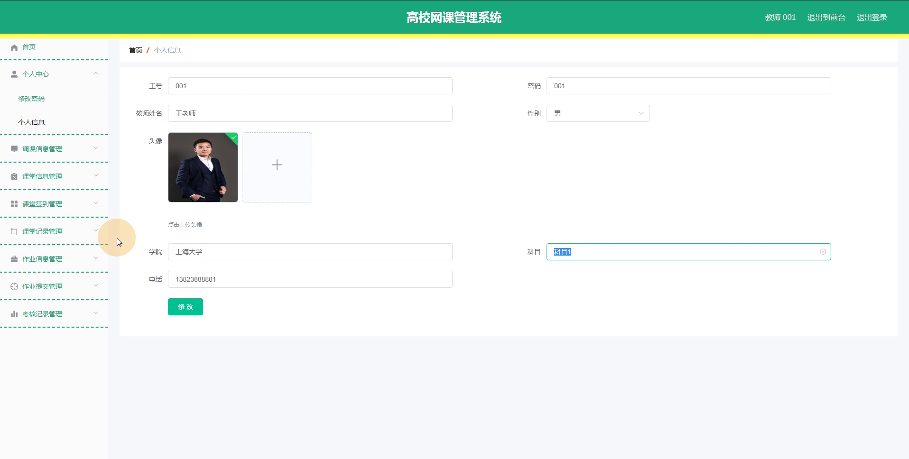Click the 高校网课管理系统 title

pos(454,18)
